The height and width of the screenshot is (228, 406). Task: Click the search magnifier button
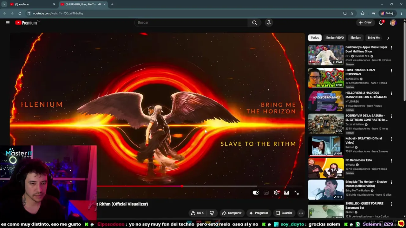coord(254,22)
